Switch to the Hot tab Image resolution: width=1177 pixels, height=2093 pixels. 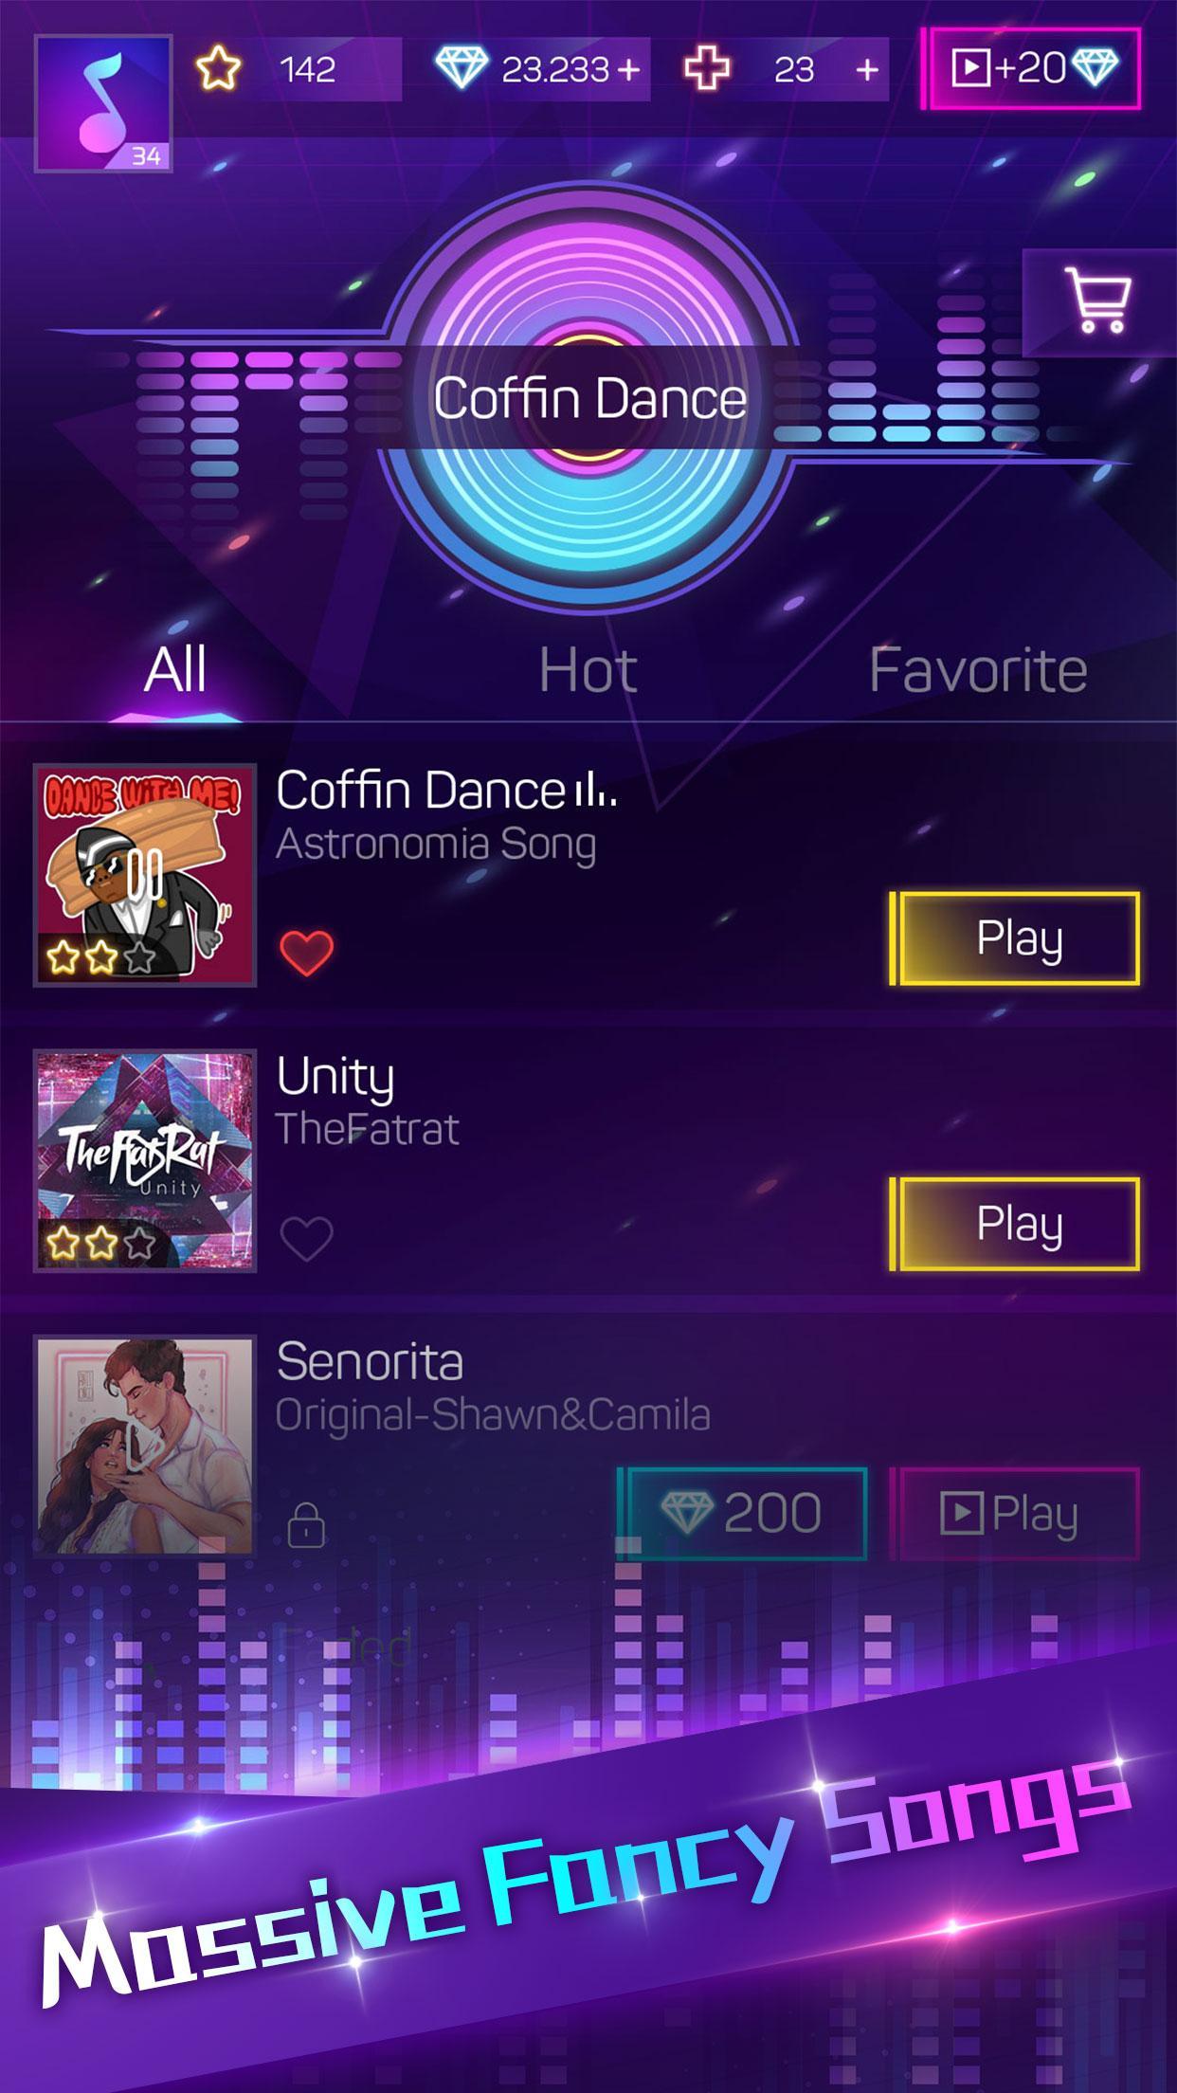[x=588, y=670]
